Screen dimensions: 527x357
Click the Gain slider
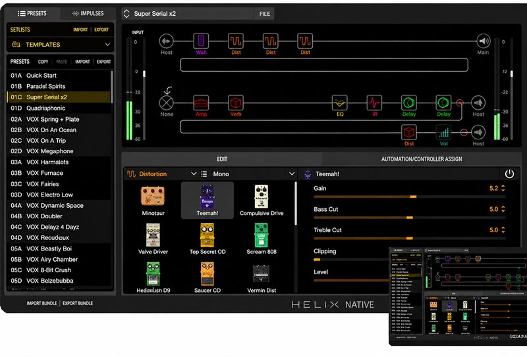pos(409,197)
